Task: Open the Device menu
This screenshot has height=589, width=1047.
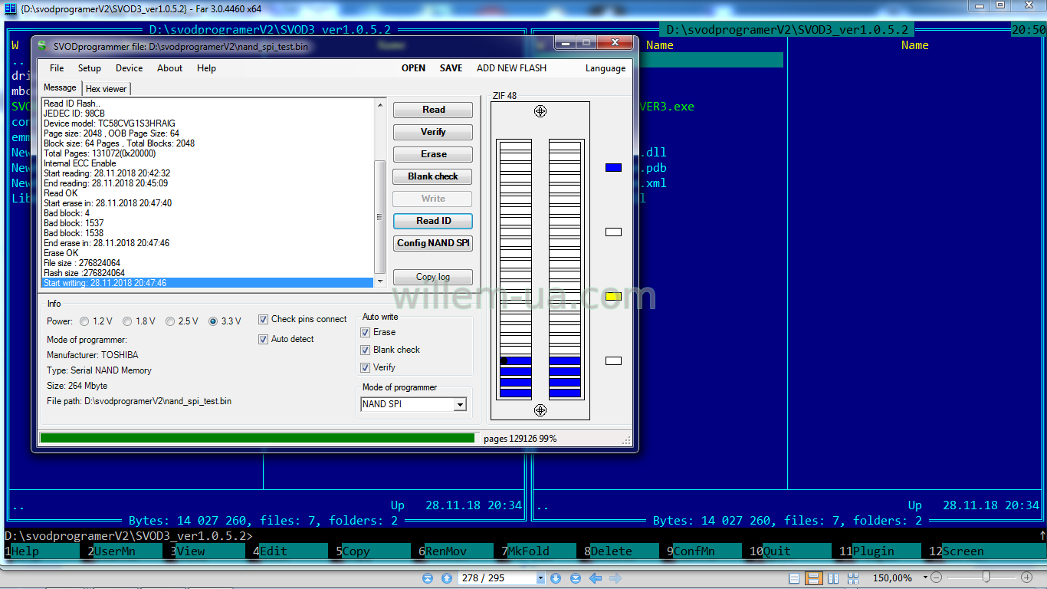Action: [x=130, y=68]
